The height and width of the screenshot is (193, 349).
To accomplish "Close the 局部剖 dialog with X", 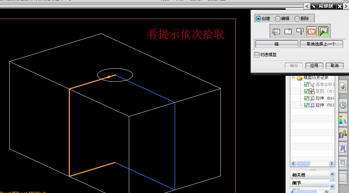I will 340,6.
